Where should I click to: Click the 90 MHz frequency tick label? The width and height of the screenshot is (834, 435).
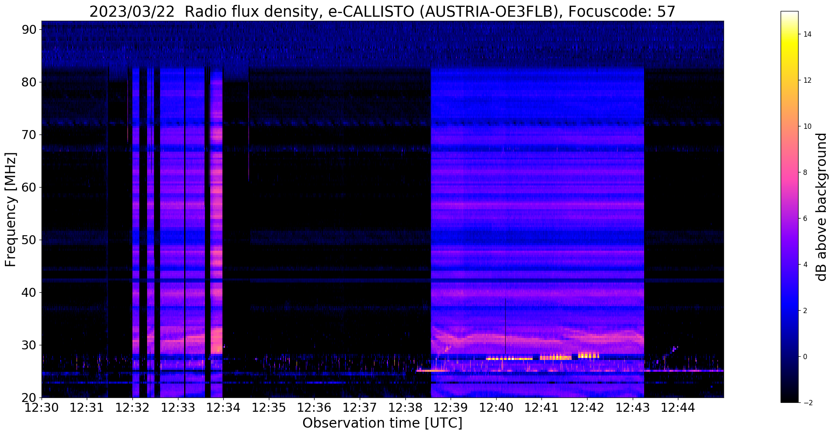[30, 29]
